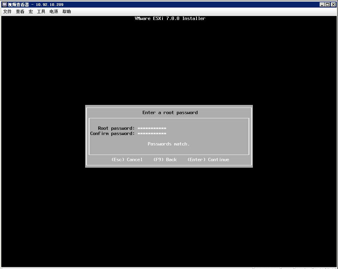Screen dimensions: 338x269
Task: Open the 电源 menu
Action: [54, 12]
